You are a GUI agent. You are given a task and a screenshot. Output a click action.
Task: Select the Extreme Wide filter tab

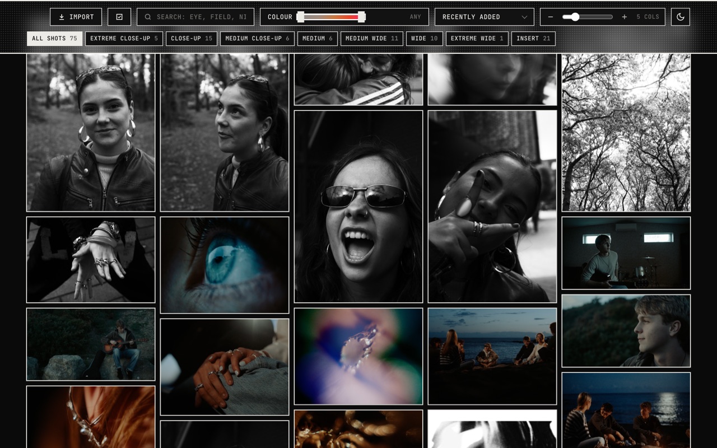477,39
